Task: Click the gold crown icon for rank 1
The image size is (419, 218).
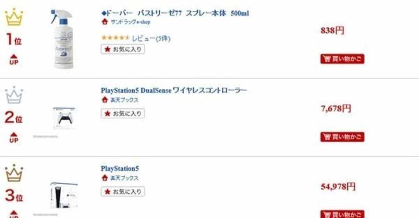Action: 14,18
